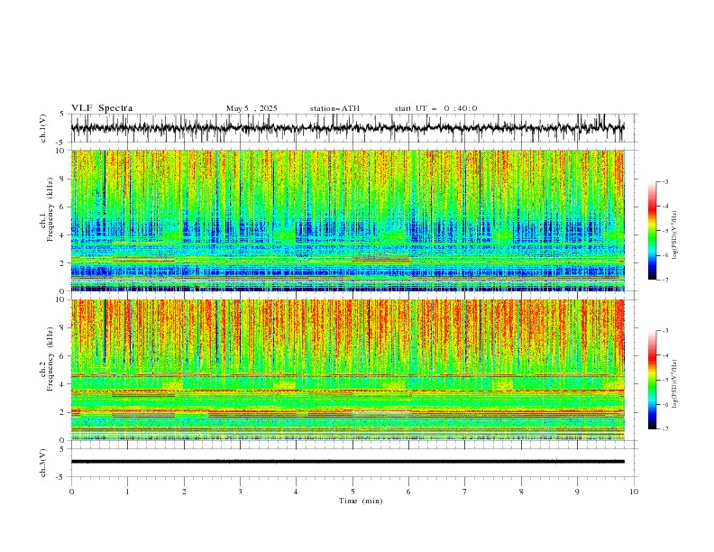Click the time axis tick label '10'
The image size is (714, 552).
(x=634, y=492)
